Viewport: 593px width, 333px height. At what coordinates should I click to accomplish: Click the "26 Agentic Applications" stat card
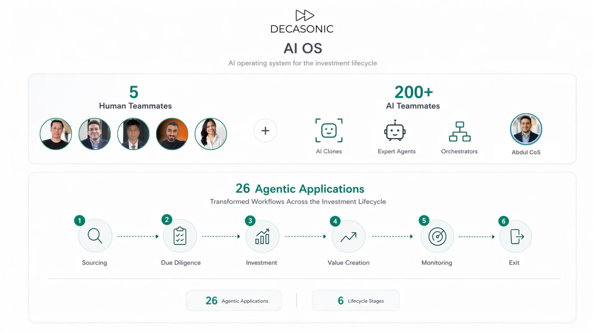click(234, 300)
